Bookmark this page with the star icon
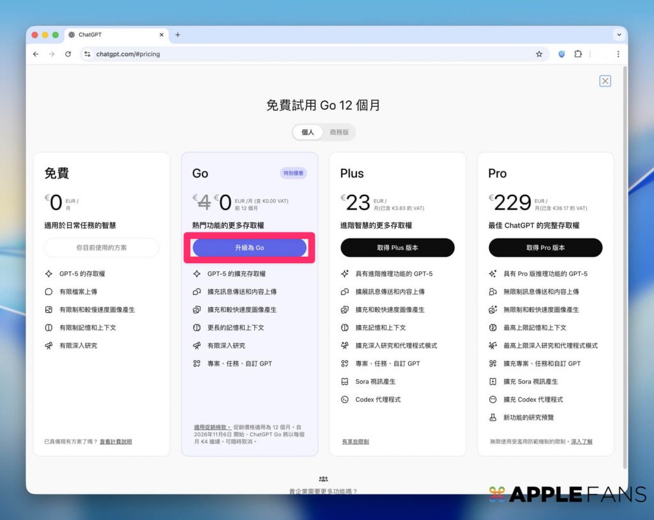654x520 pixels. click(x=539, y=54)
